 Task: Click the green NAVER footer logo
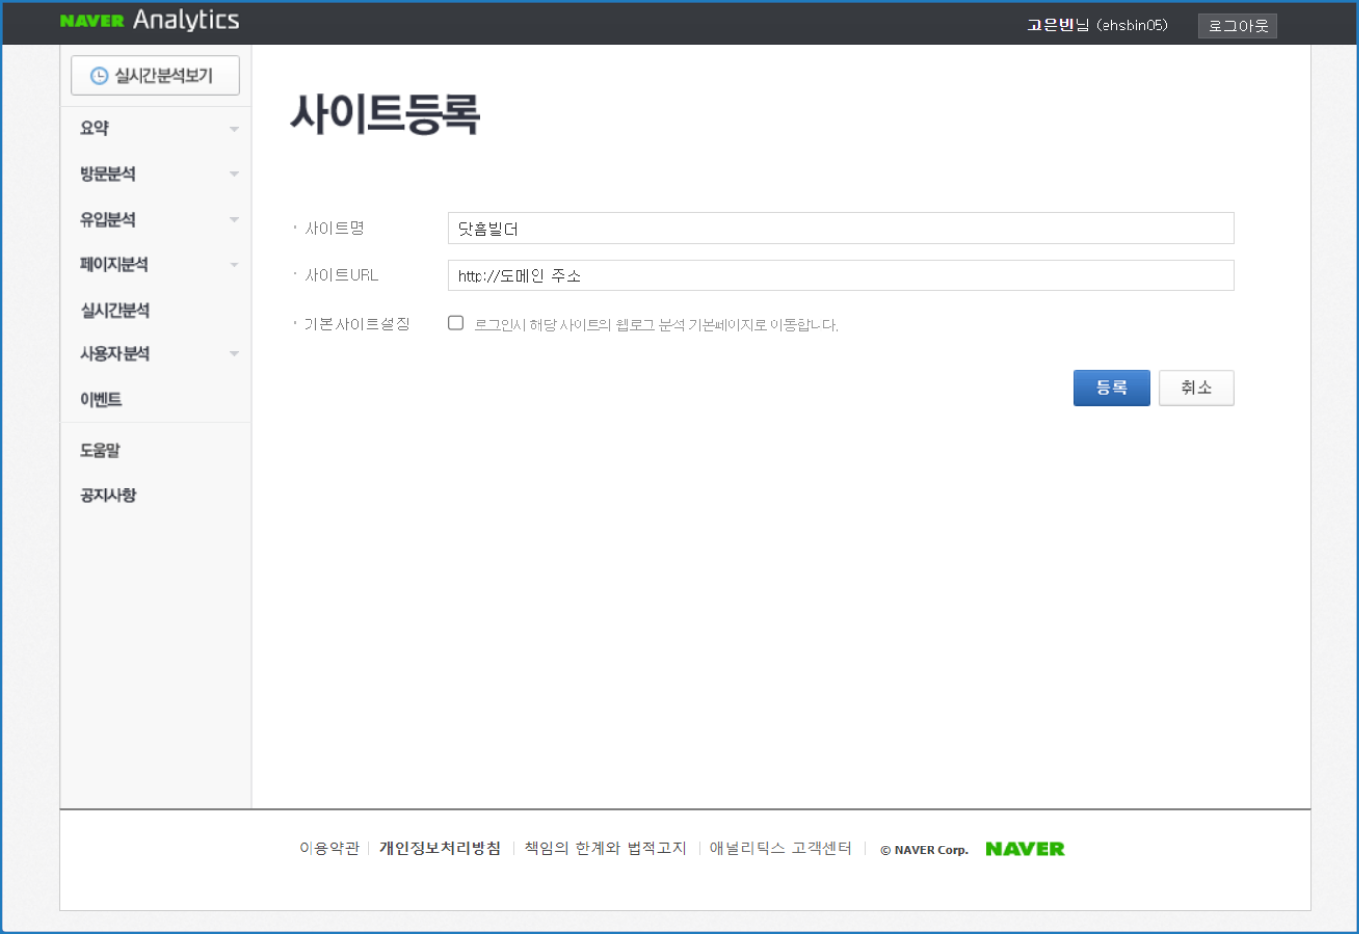1024,848
